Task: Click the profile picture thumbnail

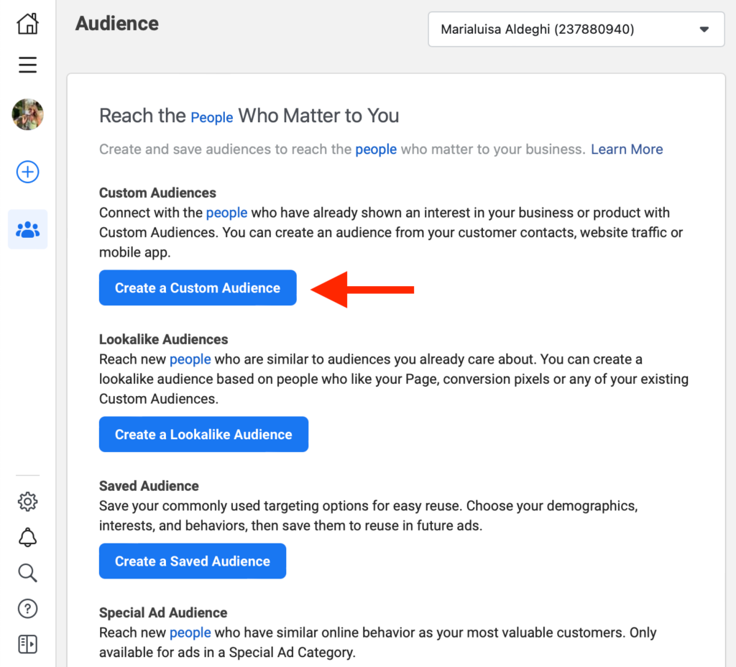Action: pos(27,114)
